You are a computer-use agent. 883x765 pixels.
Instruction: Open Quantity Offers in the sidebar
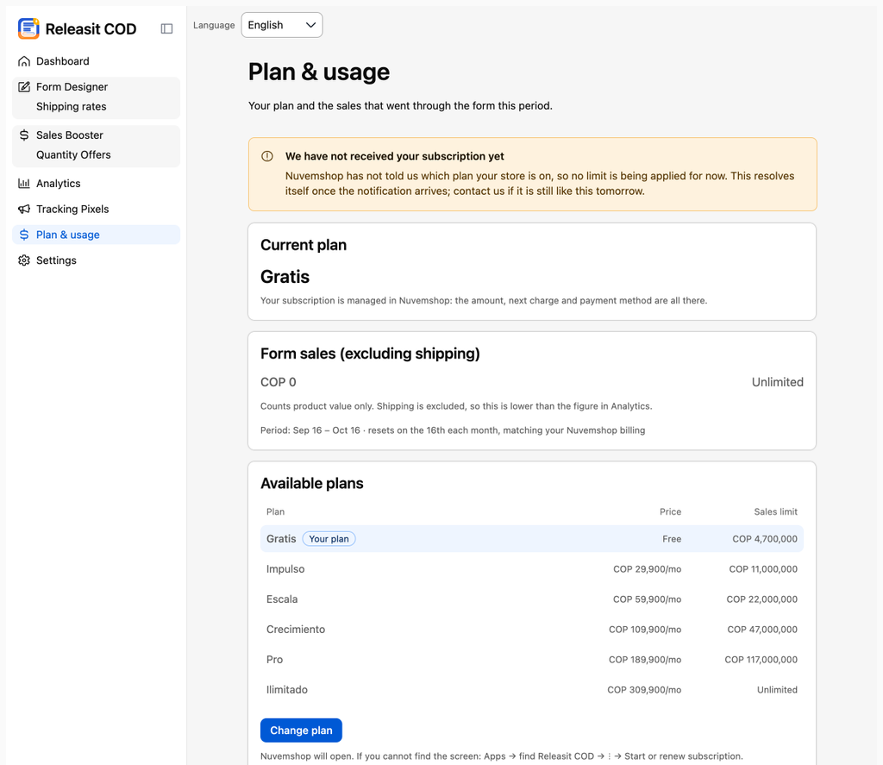(x=96, y=155)
